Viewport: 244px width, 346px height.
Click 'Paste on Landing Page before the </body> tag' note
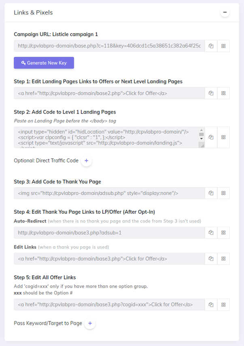65,121
